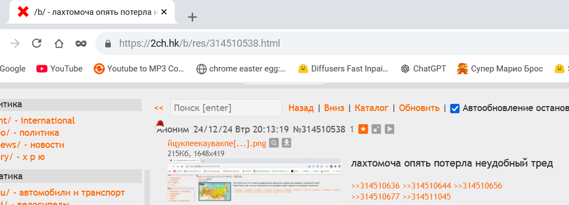Click the gray play icon in post header
This screenshot has height=205, width=569.
coord(389,129)
